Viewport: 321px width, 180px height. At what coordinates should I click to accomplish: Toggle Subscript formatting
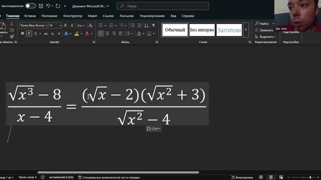53,33
